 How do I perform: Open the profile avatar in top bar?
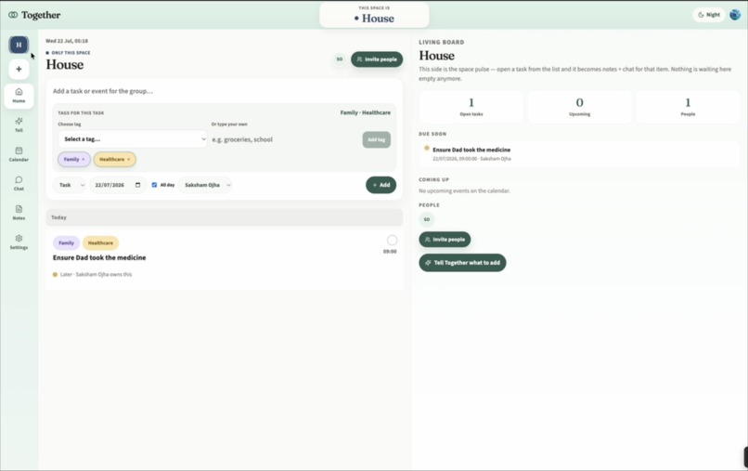(x=735, y=15)
